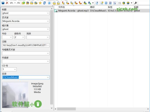Run the Filename to Filename converter icon
150x112 pixels.
click(x=72, y=3)
